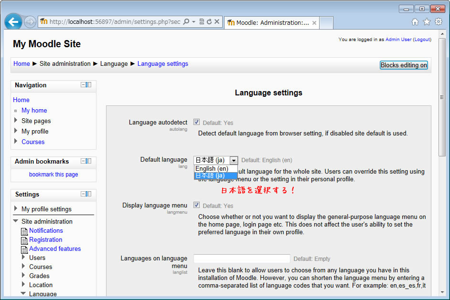Click the favorites star icon
Image resolution: width=450 pixels, height=300 pixels.
click(x=427, y=22)
